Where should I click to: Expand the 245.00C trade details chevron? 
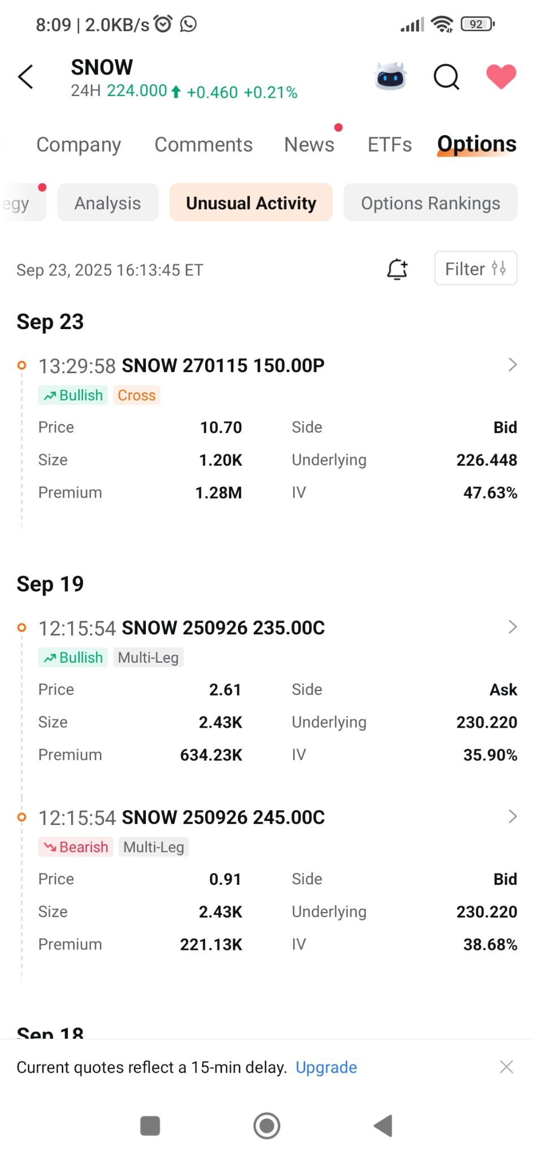click(x=513, y=816)
